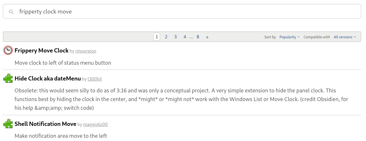This screenshot has height=141, width=366.
Task: Go to results page 4
Action: pos(185,37)
